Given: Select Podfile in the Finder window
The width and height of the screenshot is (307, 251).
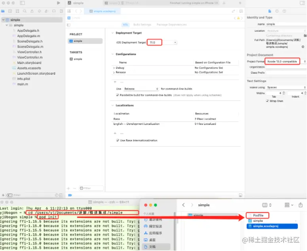Looking at the screenshot, I should [x=258, y=215].
